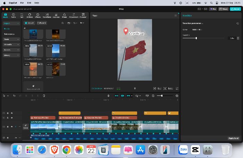Open the player hamburger menu
This screenshot has height=158, width=243.
176,16
